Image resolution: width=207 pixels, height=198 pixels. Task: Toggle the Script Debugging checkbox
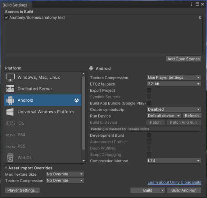[x=149, y=154]
